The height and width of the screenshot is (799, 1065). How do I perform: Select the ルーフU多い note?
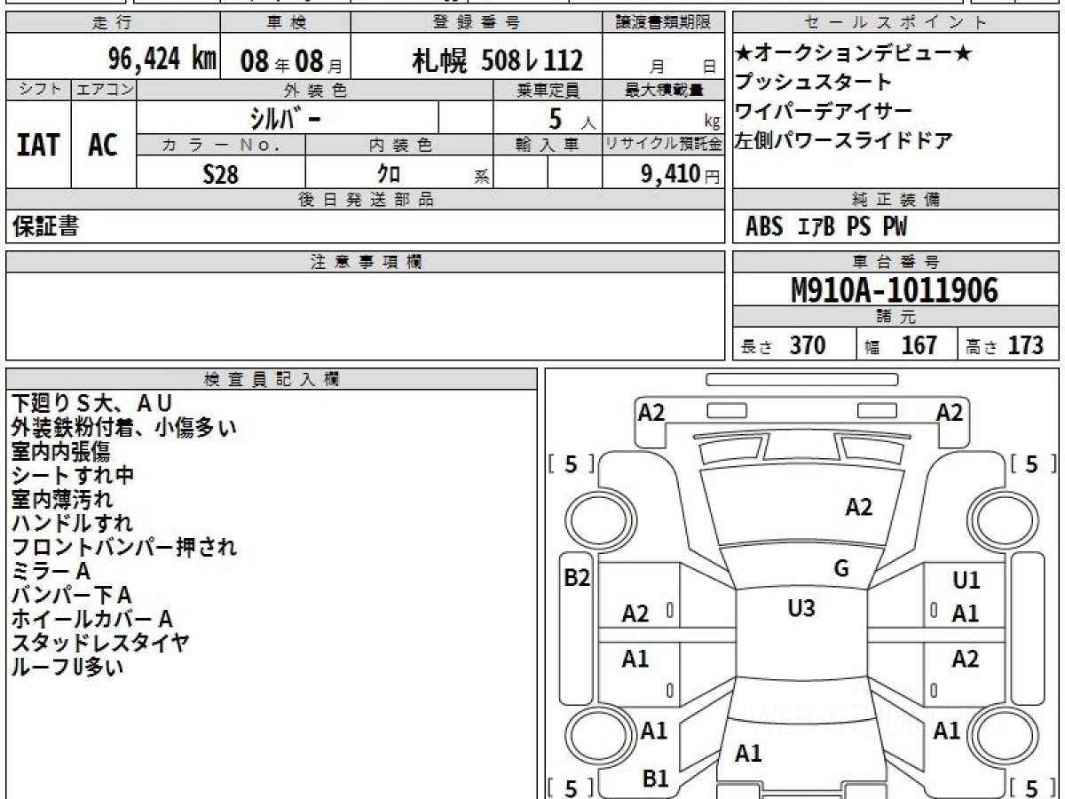pyautogui.click(x=67, y=667)
